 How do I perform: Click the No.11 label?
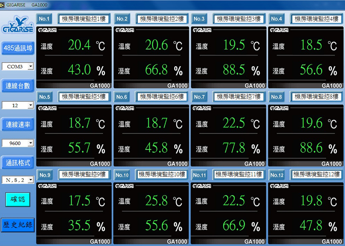point(199,175)
